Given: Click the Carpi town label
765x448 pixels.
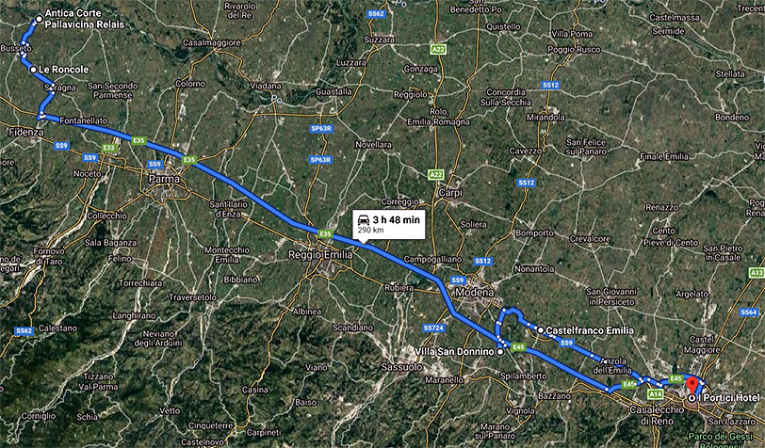Looking at the screenshot, I should (449, 193).
